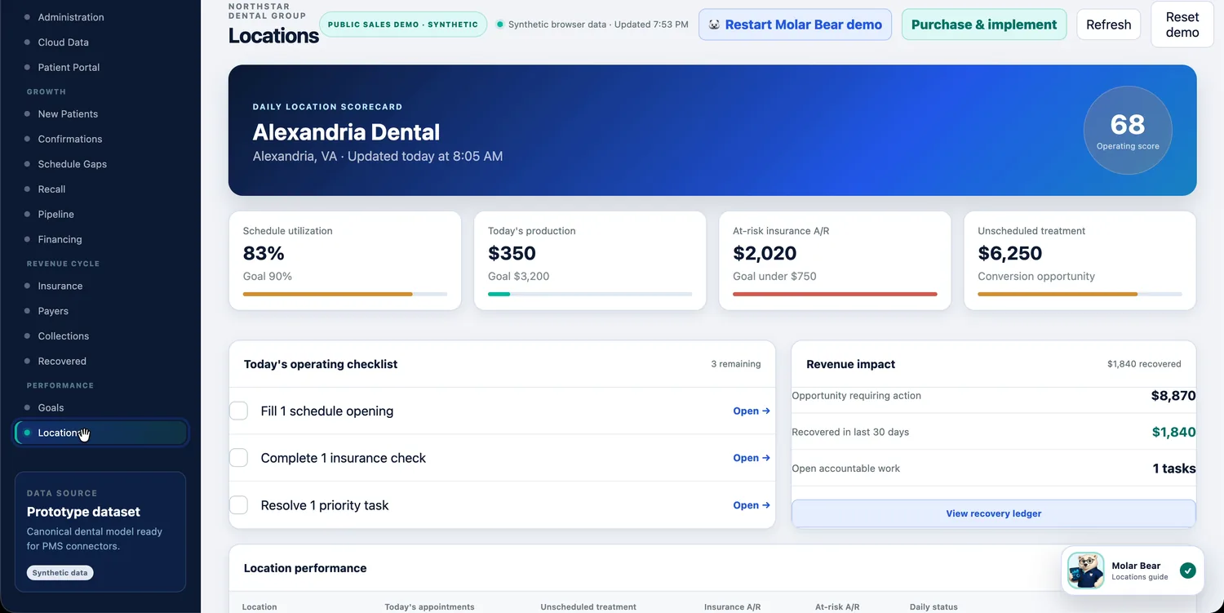Click the $1,840 recovered header label
The image size is (1224, 613).
(x=1144, y=364)
